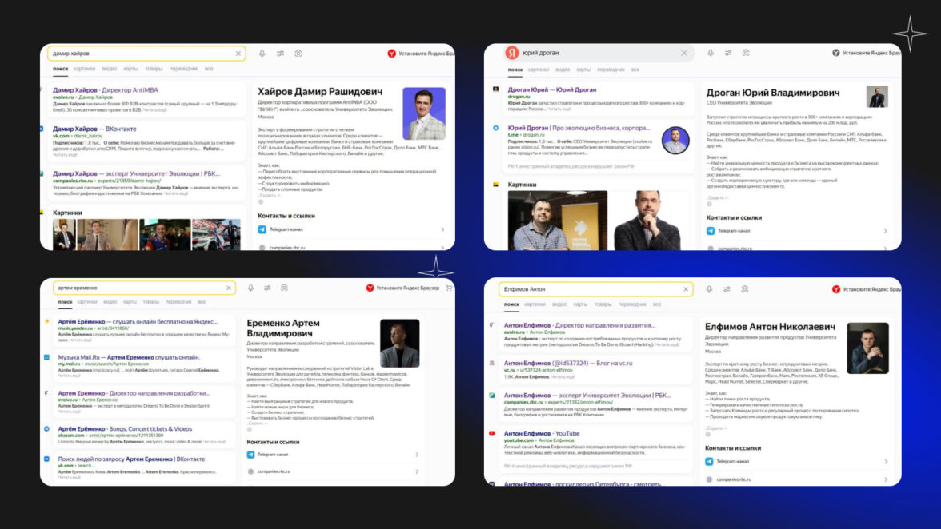The image size is (941, 529).
Task: Open 'Антон Елфимов (@id537324) — Блог на vc.ru'
Action: point(568,363)
